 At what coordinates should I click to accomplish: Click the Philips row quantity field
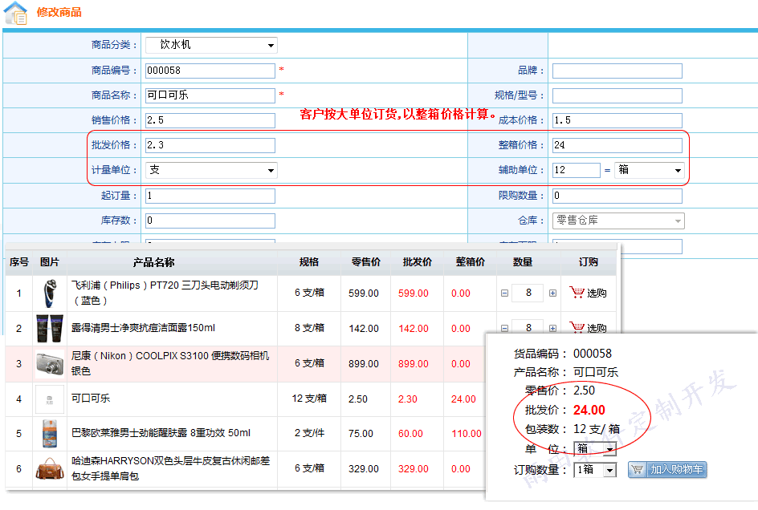528,293
